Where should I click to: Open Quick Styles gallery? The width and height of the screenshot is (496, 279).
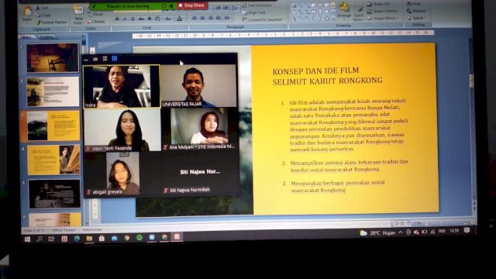tap(358, 12)
